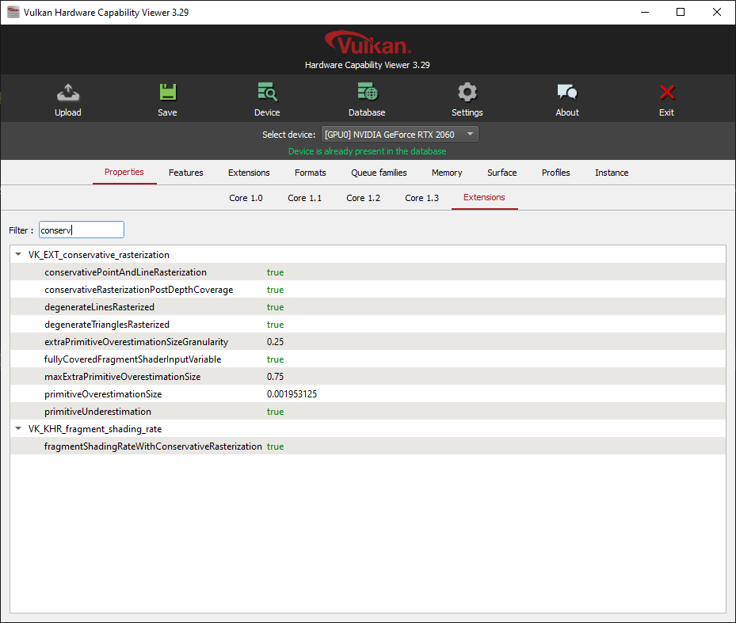Image resolution: width=736 pixels, height=623 pixels.
Task: Select the conservativePointAndLineRasterization row
Action: click(368, 272)
